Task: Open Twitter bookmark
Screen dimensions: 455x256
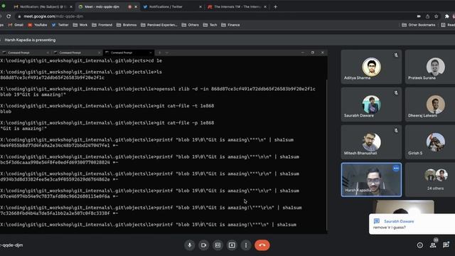Action: tap(60, 25)
